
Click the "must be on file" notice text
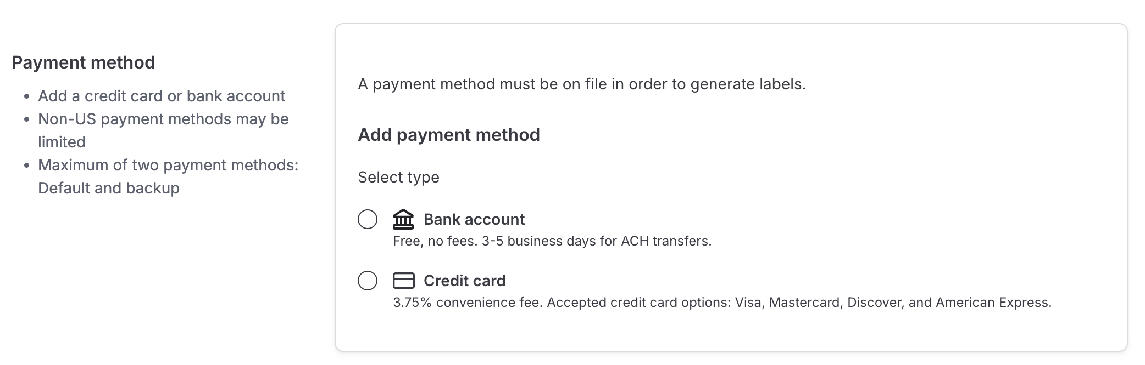581,84
